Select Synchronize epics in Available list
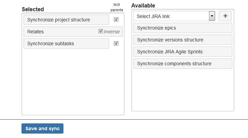This screenshot has width=248, height=138. (x=183, y=28)
